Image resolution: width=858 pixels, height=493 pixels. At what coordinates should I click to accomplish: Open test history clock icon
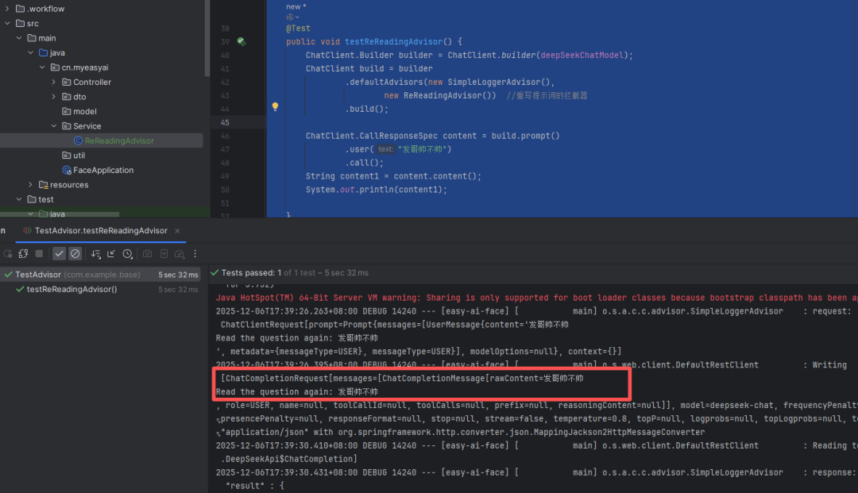127,254
